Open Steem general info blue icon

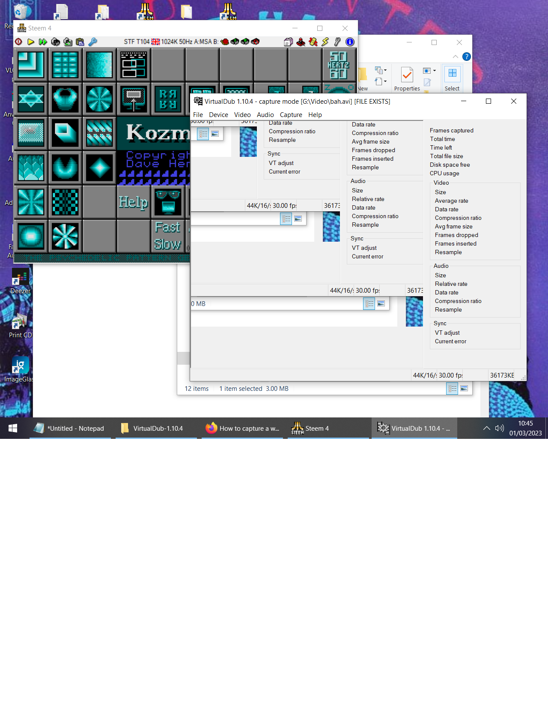point(350,42)
